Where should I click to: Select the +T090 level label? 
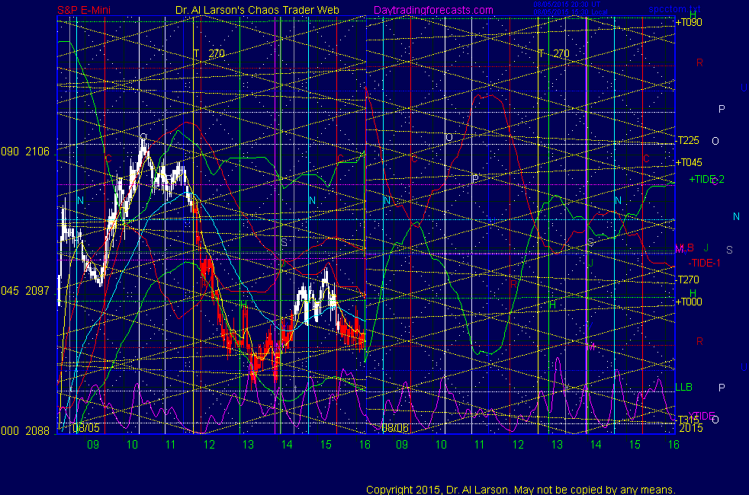click(x=689, y=22)
